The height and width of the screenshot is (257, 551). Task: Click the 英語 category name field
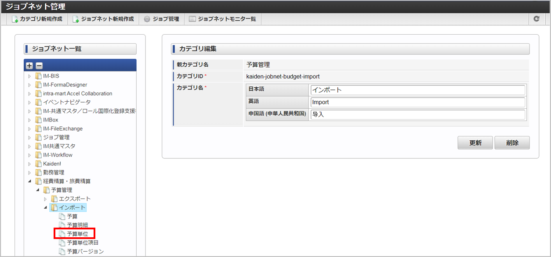(x=417, y=102)
